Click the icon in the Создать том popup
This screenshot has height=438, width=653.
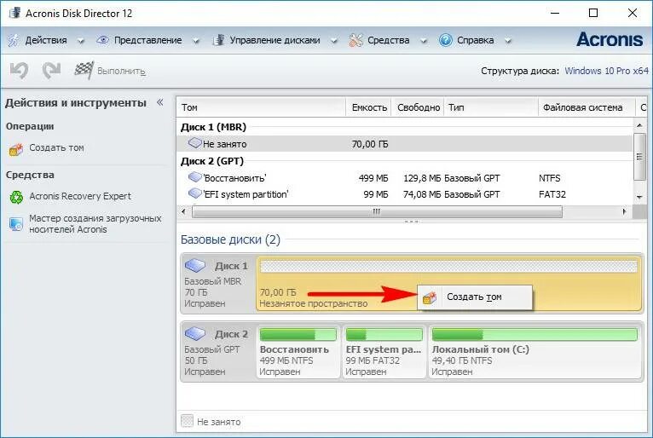click(430, 297)
